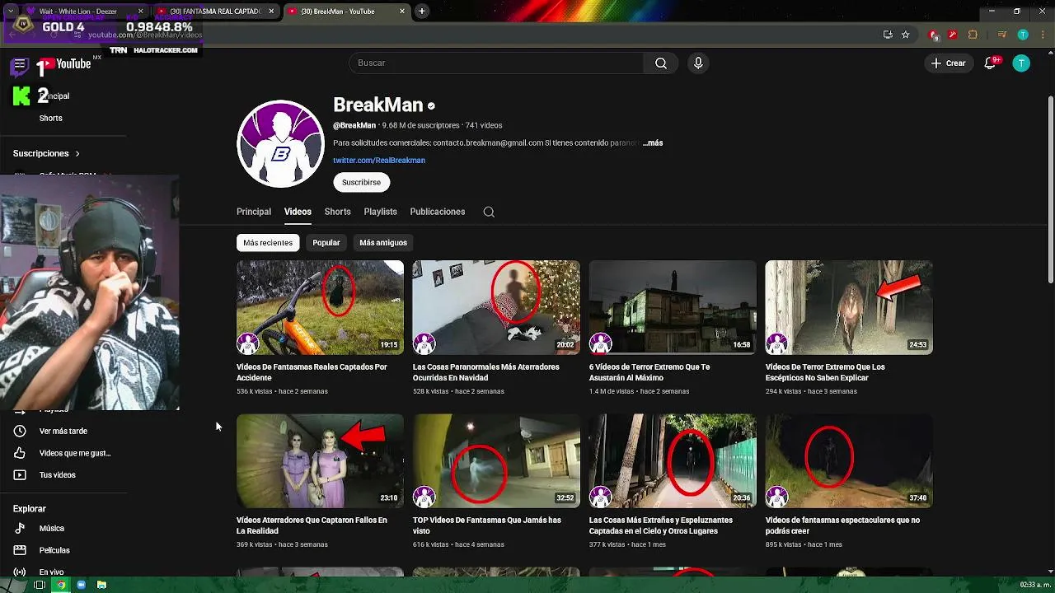Filter videos by Más antiguos chip
Image resolution: width=1055 pixels, height=593 pixels.
pyautogui.click(x=383, y=243)
